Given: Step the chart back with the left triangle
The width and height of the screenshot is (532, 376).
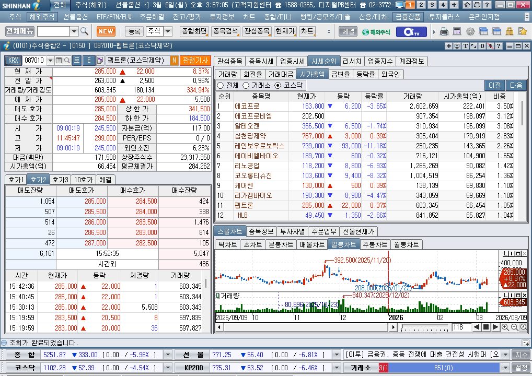Looking at the screenshot, I should point(477,327).
